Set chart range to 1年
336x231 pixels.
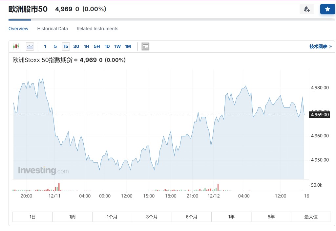231,217
